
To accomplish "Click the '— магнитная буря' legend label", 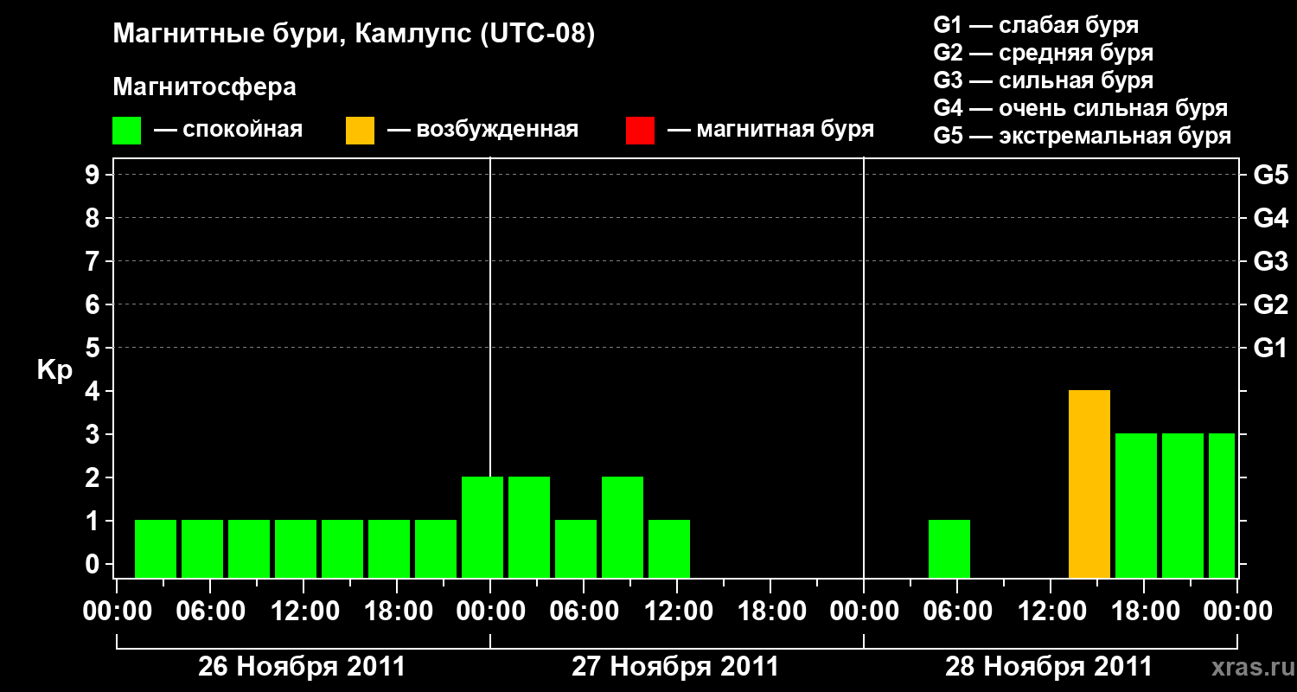I will (x=771, y=130).
